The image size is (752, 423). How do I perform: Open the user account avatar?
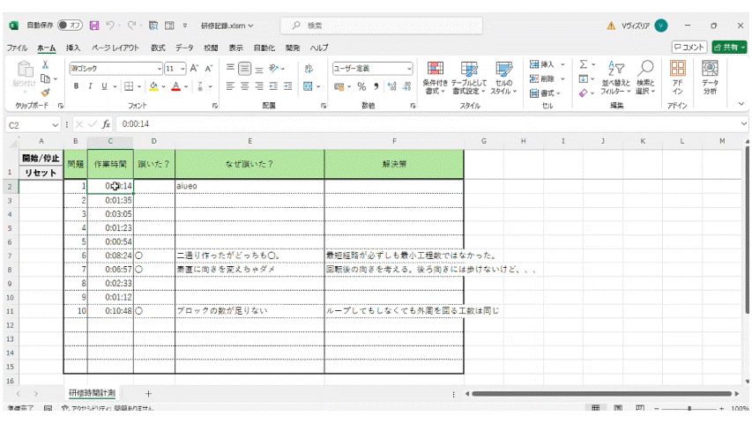[x=661, y=26]
